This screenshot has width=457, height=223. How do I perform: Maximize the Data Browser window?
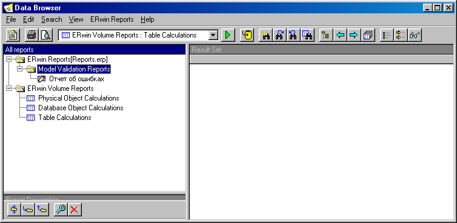click(x=438, y=8)
